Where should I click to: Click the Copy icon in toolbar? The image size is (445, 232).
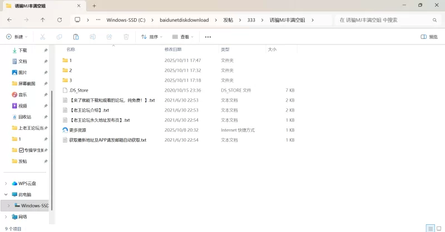(x=59, y=37)
